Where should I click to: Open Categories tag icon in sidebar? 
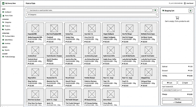click(x=3, y=22)
